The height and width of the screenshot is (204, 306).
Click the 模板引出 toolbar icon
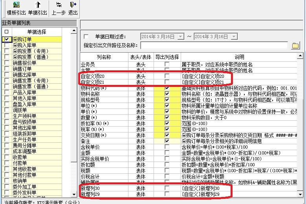click(x=16, y=5)
